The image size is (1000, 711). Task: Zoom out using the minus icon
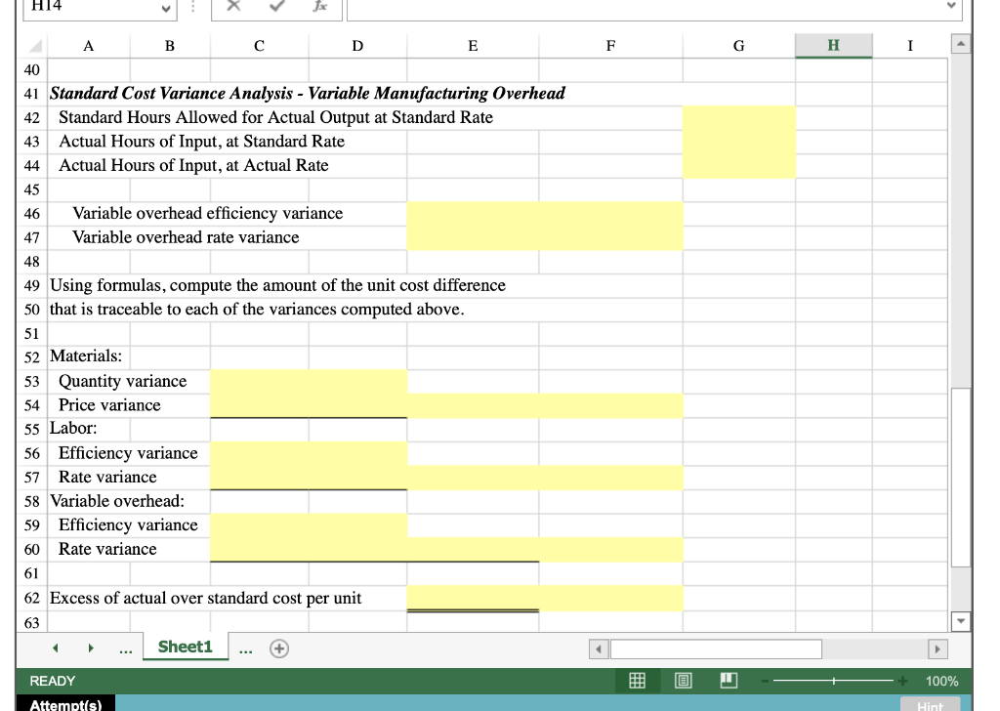[x=766, y=681]
